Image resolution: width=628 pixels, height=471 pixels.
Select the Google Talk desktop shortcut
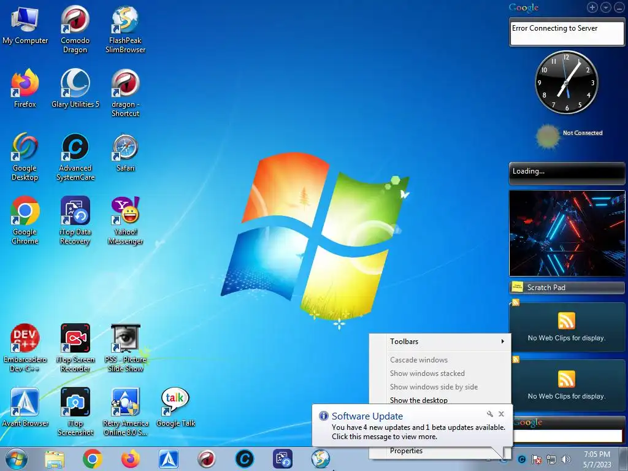point(175,407)
